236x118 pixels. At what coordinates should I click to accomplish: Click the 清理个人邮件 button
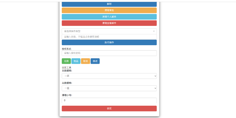109,17
